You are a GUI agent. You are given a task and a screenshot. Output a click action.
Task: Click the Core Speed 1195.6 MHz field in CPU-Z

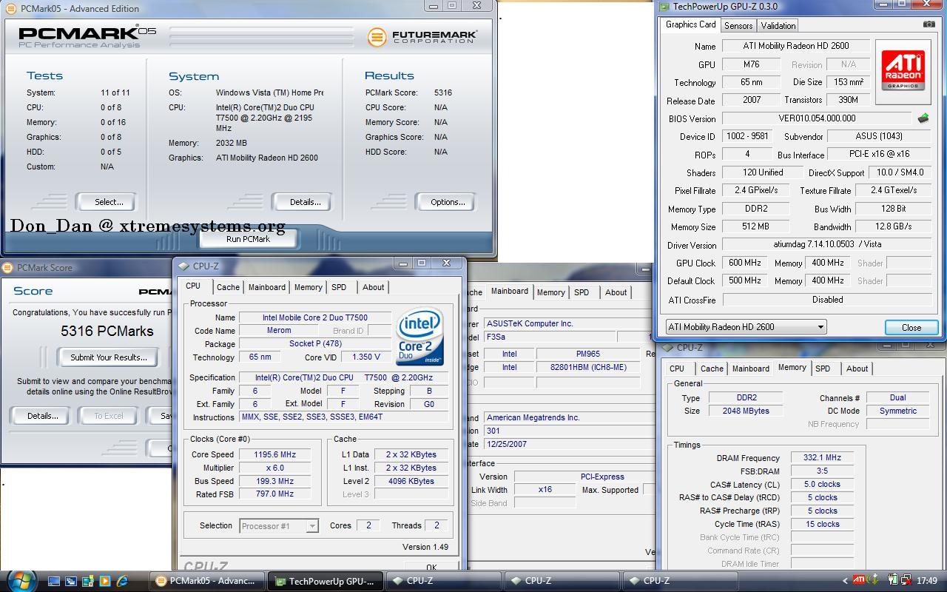(x=274, y=454)
